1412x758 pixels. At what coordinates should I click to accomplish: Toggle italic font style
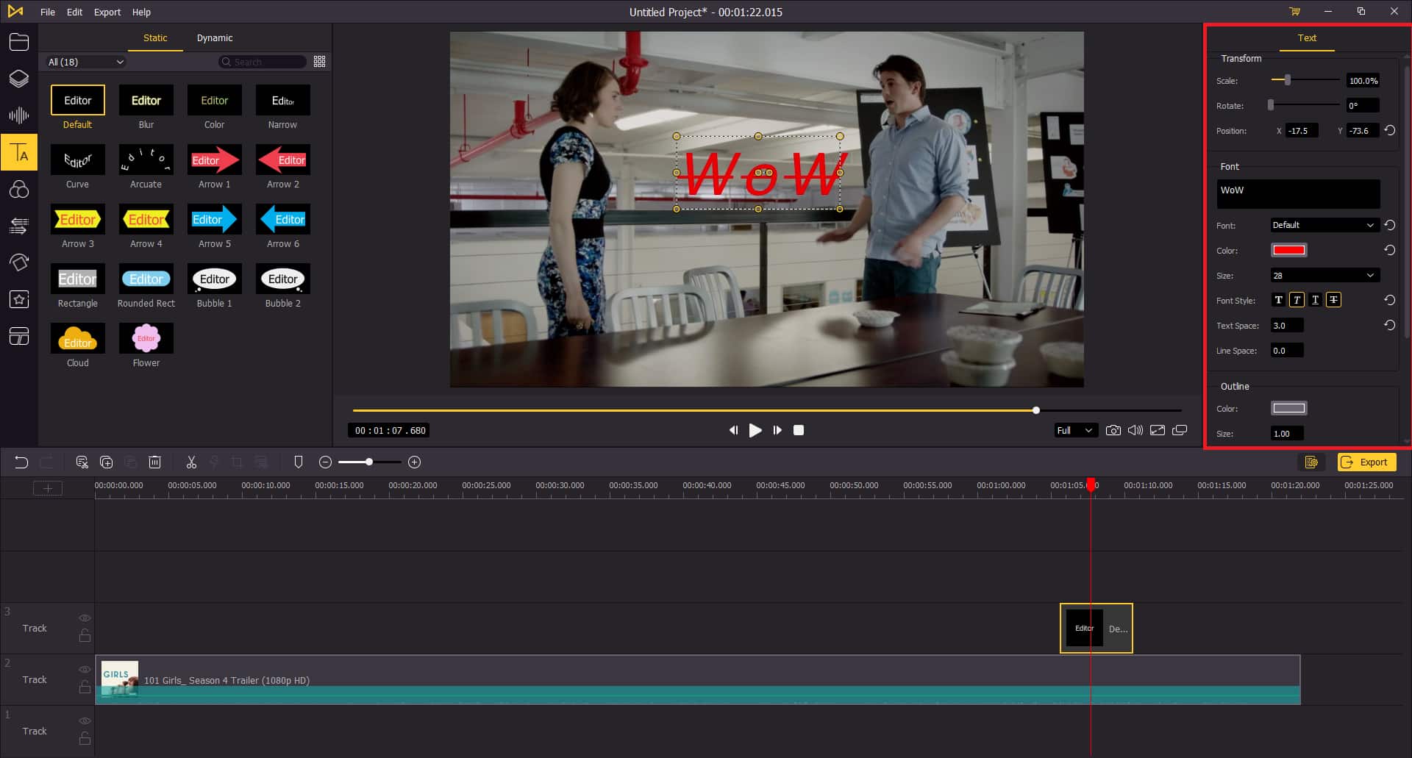coord(1297,300)
